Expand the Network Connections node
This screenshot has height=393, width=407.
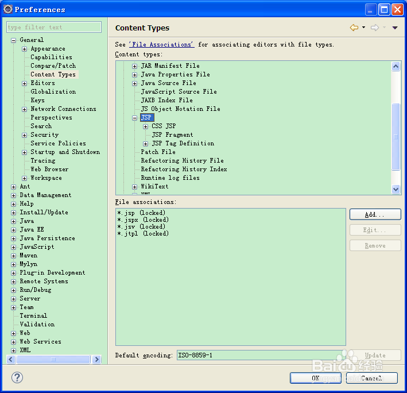point(25,109)
